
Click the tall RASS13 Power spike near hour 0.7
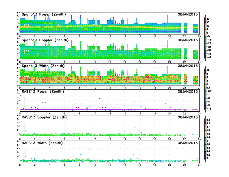pos(25,103)
